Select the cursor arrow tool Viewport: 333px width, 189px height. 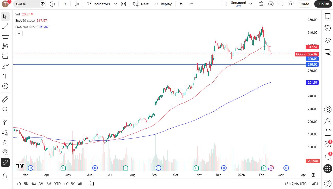5,16
